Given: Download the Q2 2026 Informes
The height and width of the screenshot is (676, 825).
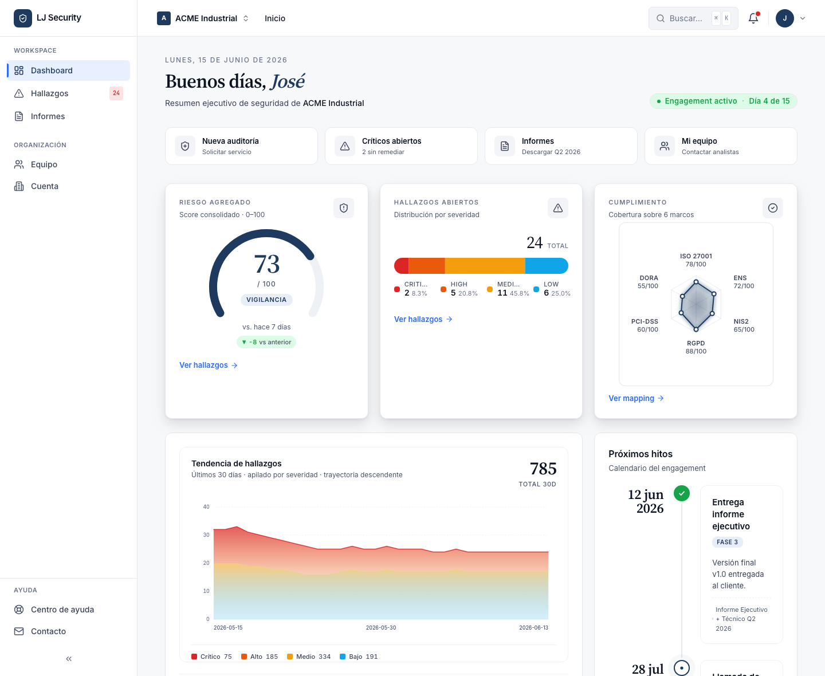Looking at the screenshot, I should point(561,146).
